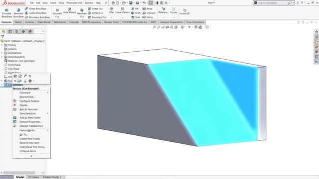
Task: Select the Boundary Cut command
Action: point(97,17)
